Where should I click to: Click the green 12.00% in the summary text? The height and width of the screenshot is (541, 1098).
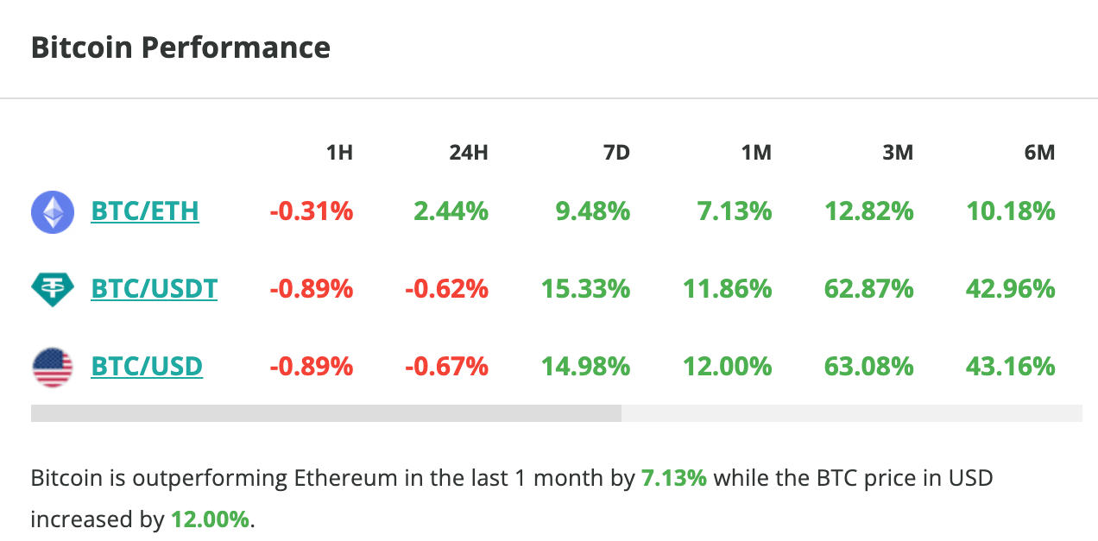(210, 519)
